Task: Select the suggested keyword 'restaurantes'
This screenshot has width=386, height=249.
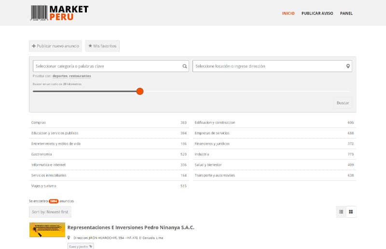Action: point(80,76)
